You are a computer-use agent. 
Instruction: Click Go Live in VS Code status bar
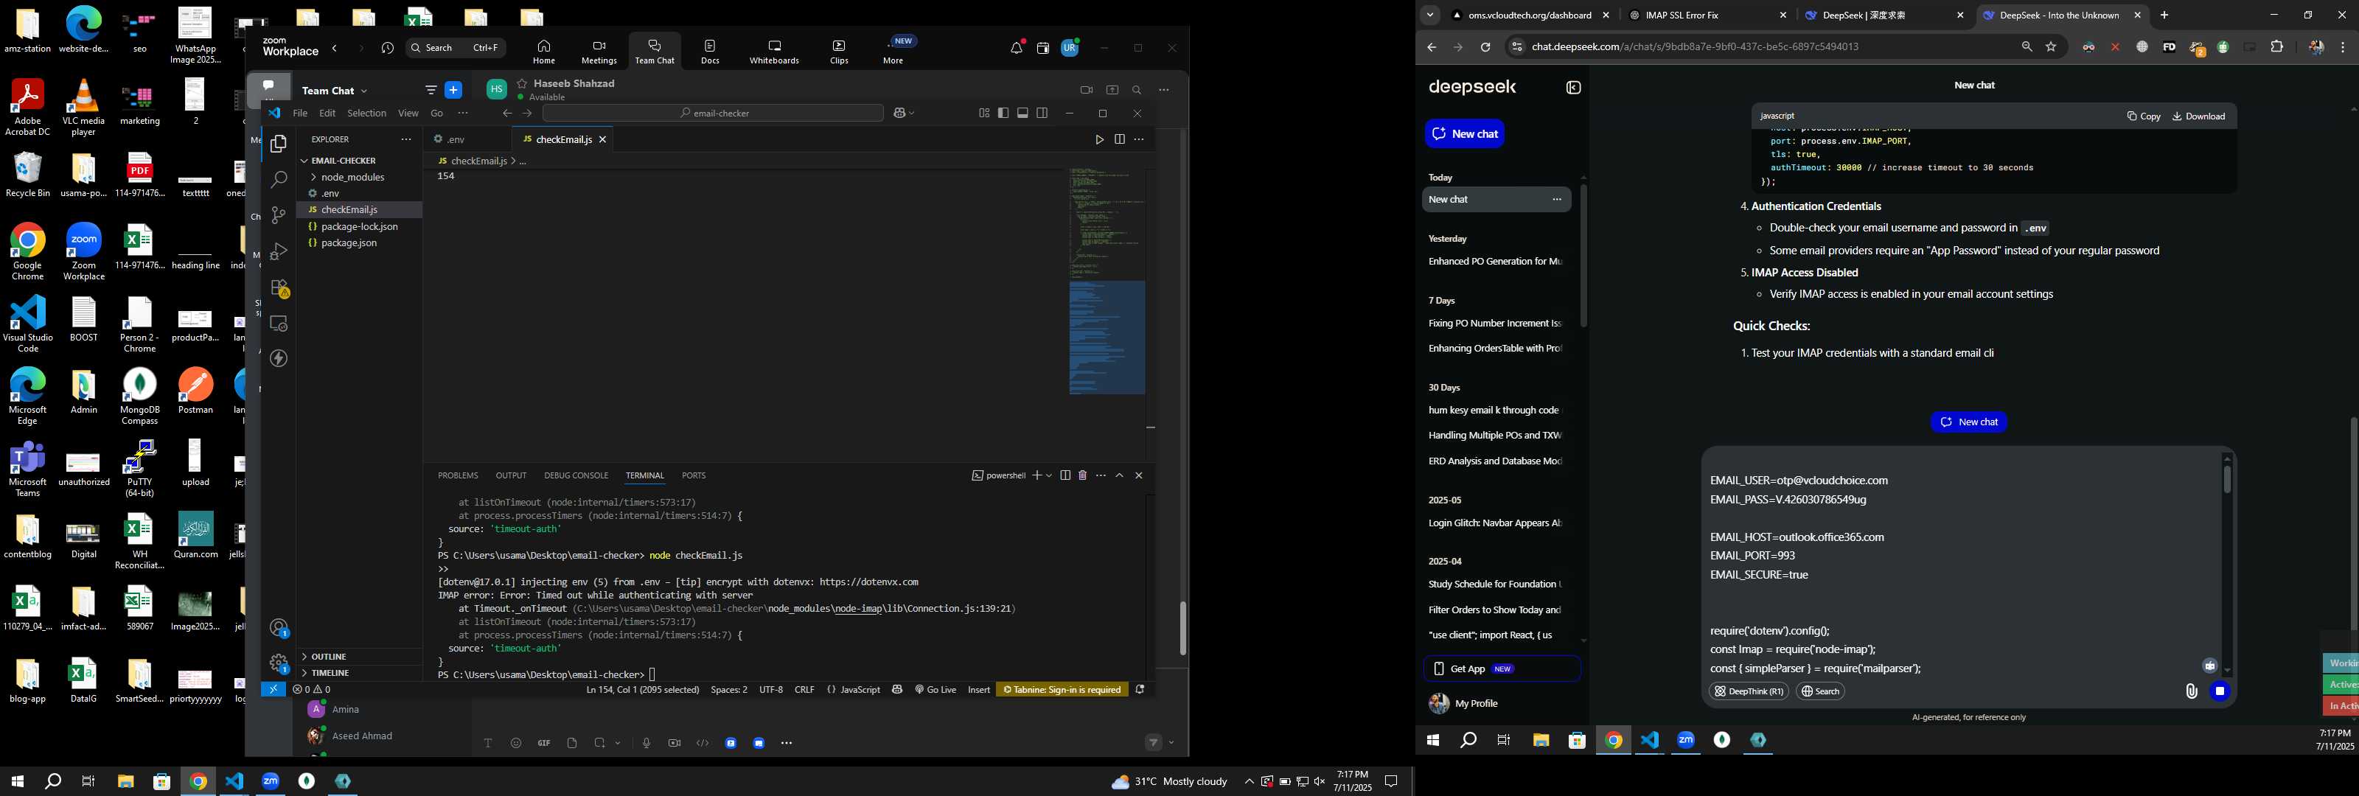click(935, 690)
